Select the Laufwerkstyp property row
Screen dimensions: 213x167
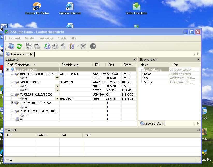(x=170, y=69)
